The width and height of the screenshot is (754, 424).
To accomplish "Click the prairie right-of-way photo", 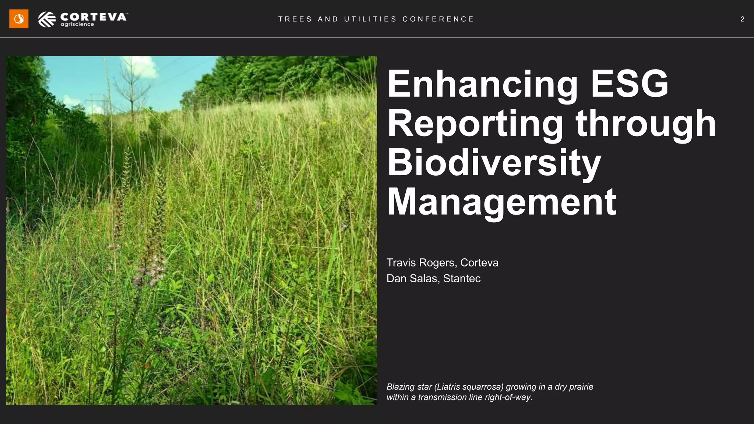I will click(191, 230).
